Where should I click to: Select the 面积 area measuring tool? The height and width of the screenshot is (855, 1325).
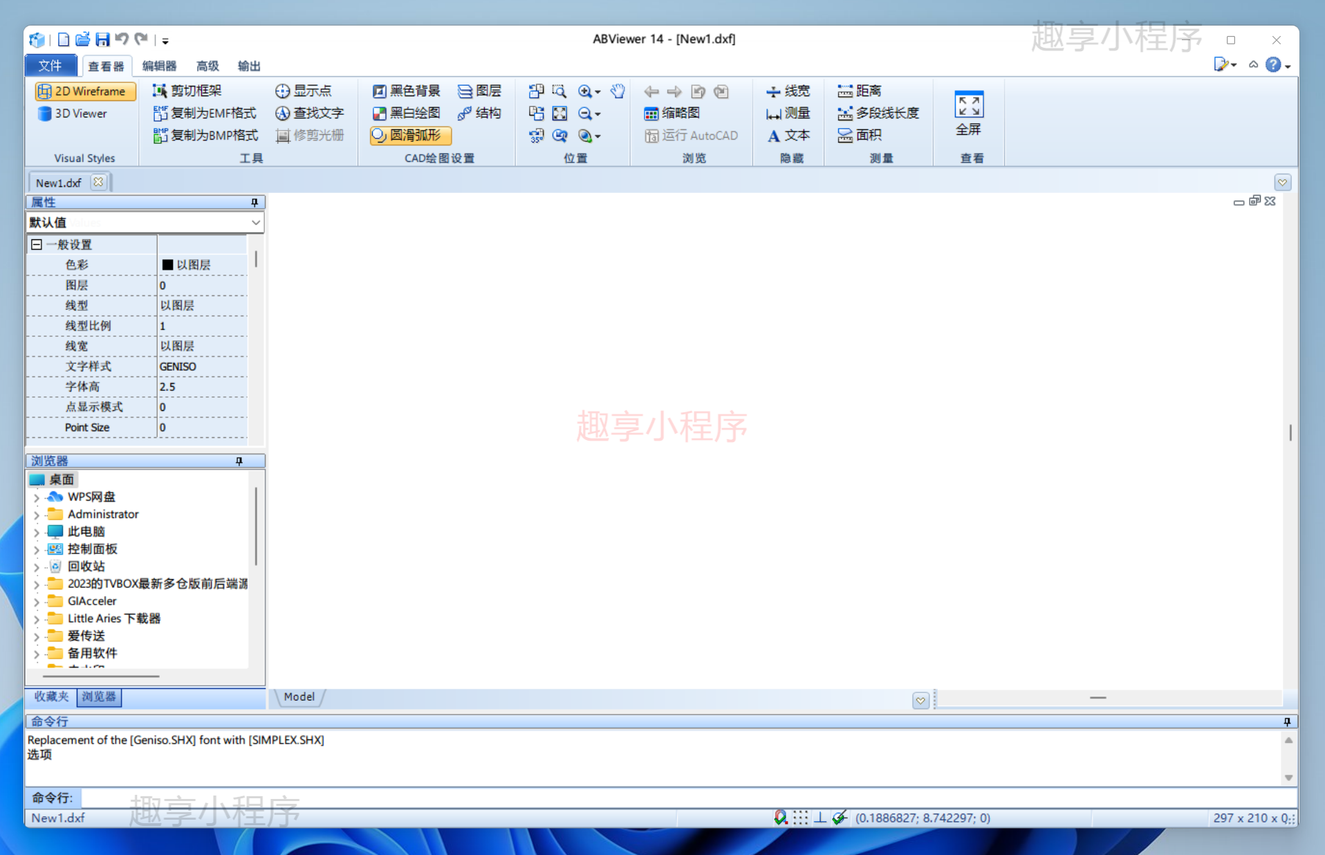(x=859, y=135)
